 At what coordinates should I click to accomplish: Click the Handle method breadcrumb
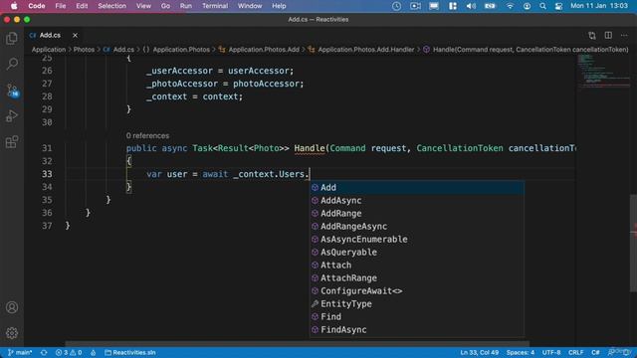526,50
